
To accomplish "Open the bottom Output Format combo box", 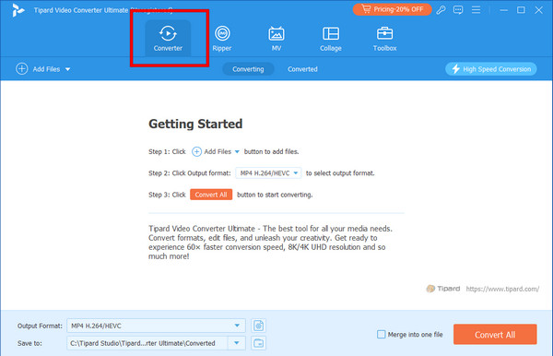I will 156,326.
